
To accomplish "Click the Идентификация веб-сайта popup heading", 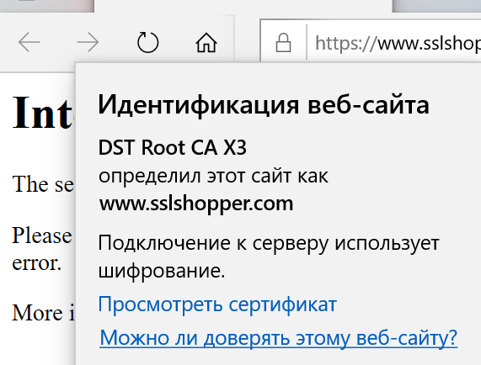I will tap(263, 105).
